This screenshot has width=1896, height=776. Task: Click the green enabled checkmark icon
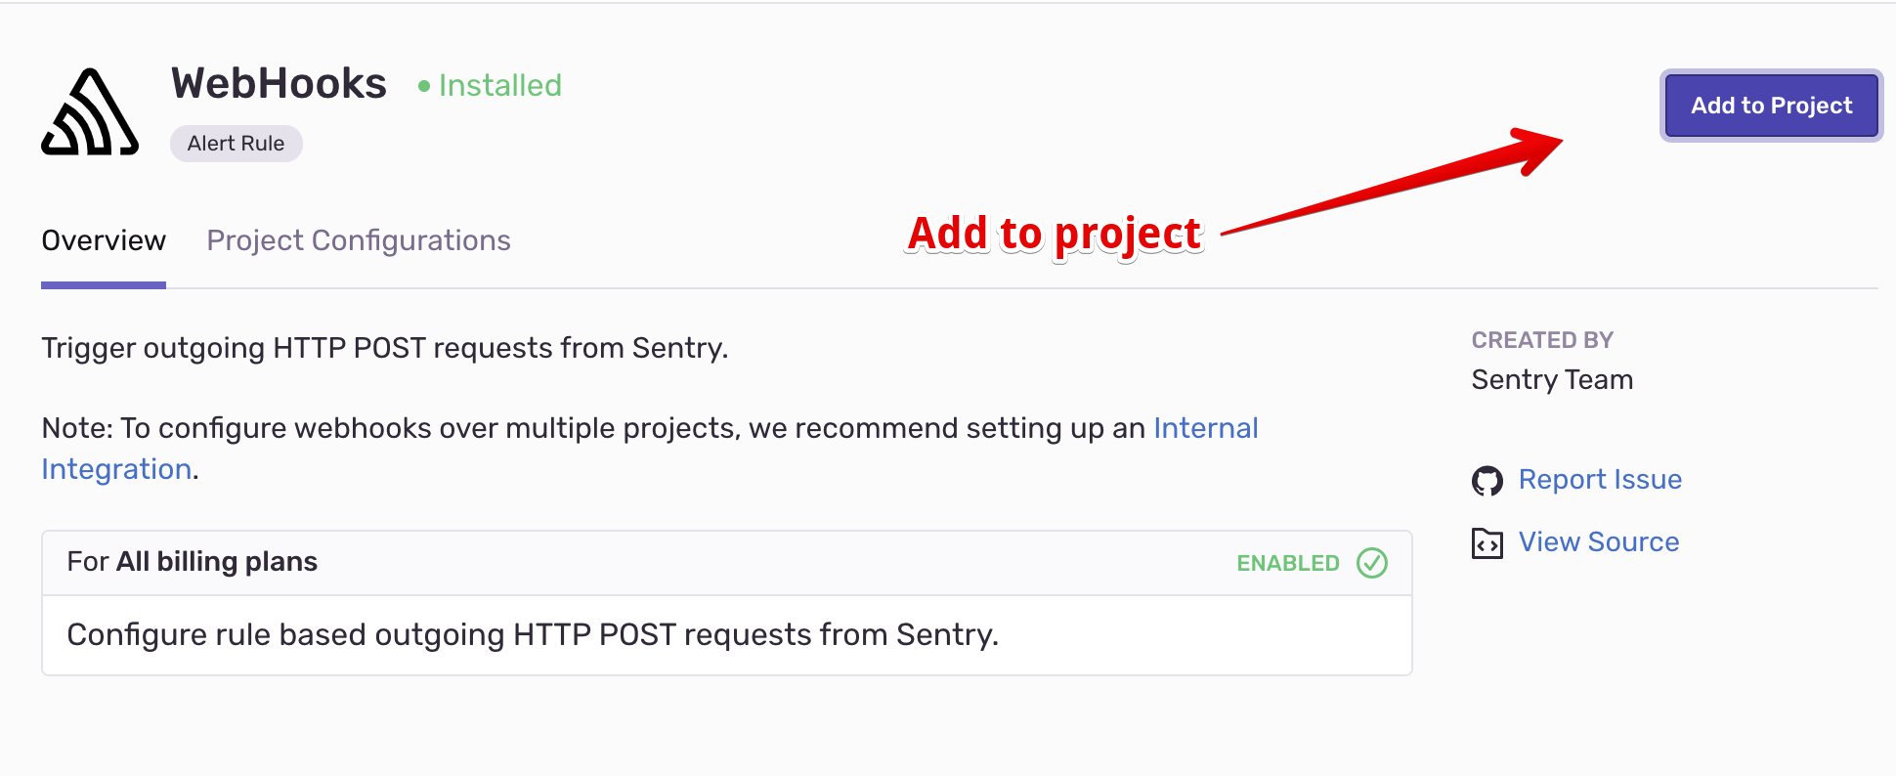tap(1371, 563)
